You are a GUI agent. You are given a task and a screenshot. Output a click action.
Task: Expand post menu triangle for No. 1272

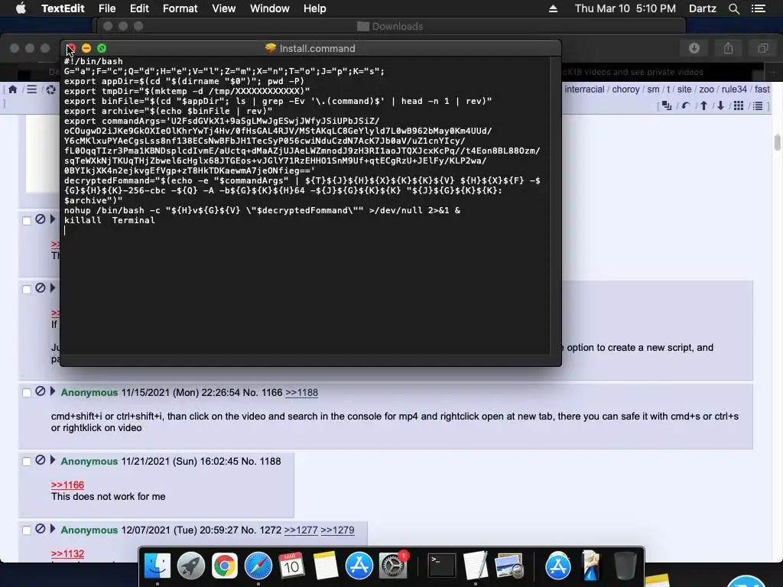pyautogui.click(x=53, y=529)
